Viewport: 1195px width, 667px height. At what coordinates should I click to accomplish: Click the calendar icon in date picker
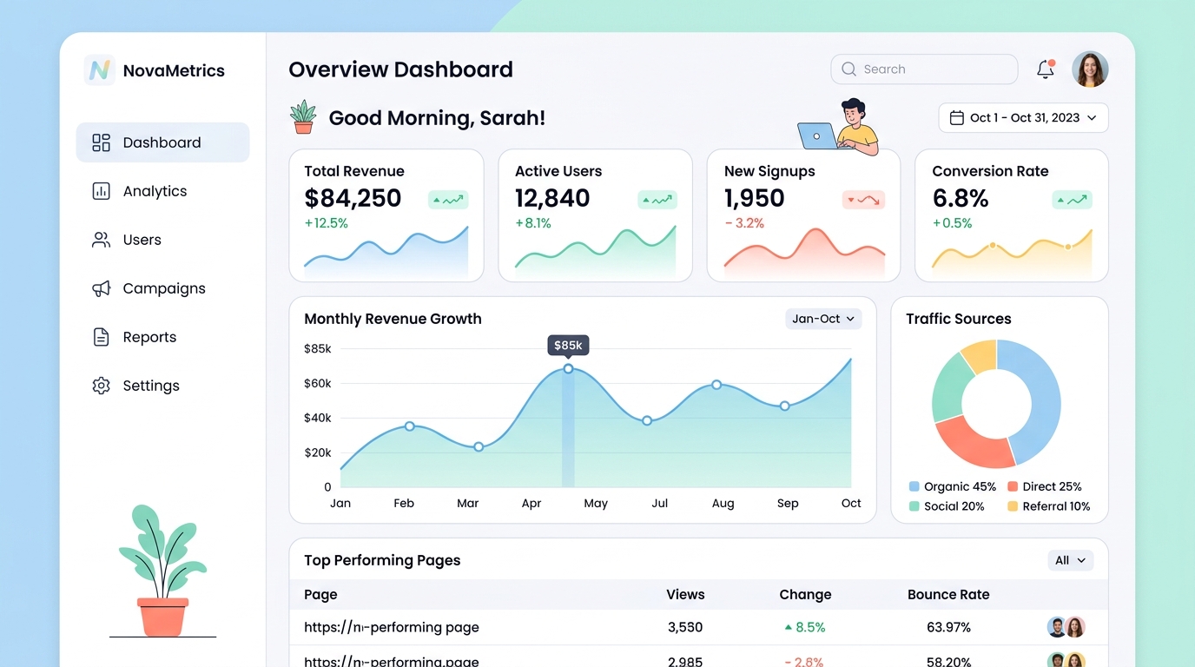coord(957,118)
